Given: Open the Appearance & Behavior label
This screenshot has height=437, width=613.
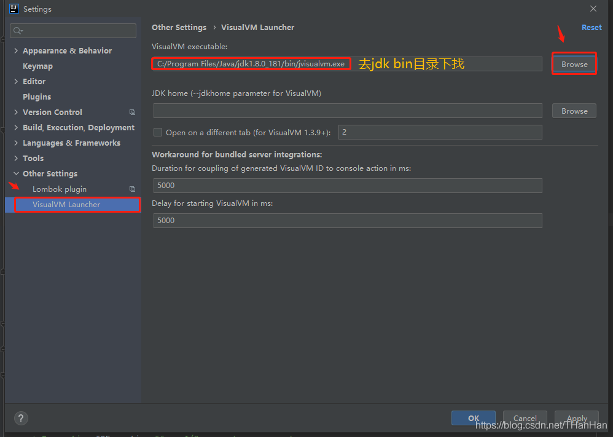Looking at the screenshot, I should tap(67, 51).
